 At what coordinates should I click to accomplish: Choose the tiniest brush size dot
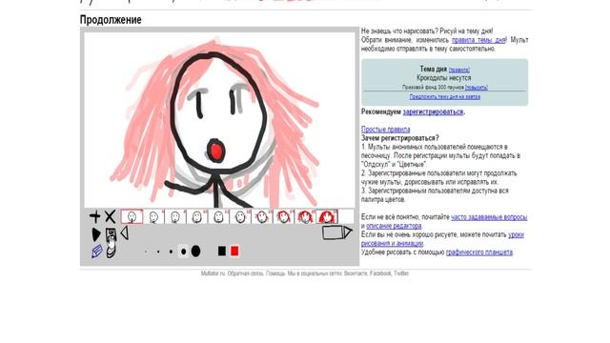[146, 252]
